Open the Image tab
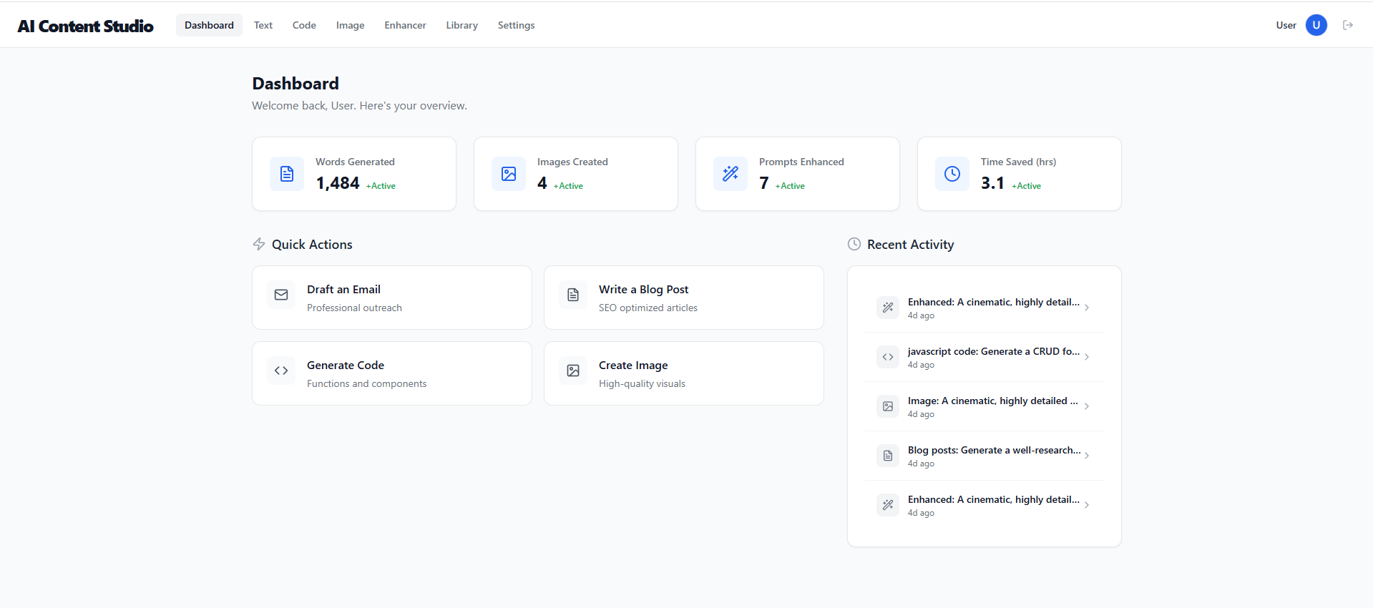 coord(351,25)
